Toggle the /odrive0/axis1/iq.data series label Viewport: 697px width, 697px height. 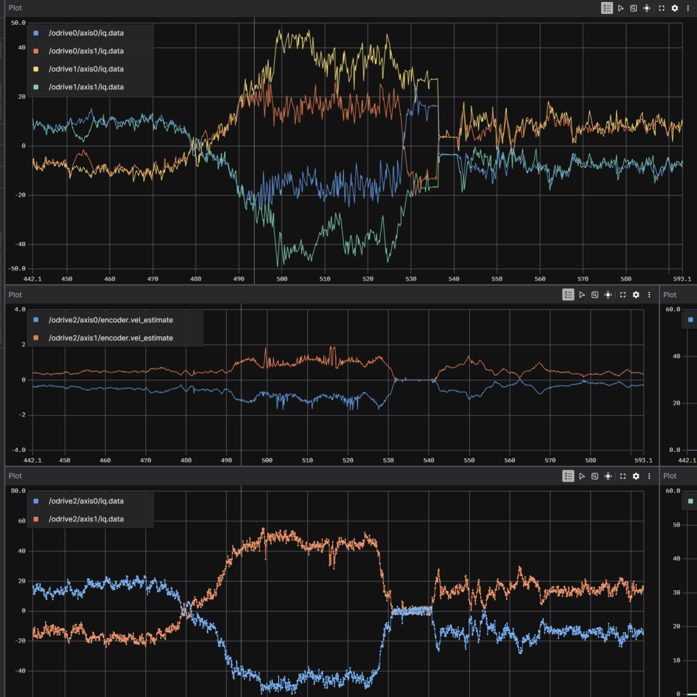(x=86, y=51)
